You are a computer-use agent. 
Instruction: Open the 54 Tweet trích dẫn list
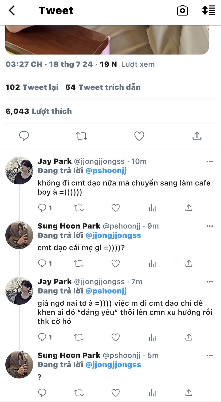(103, 87)
